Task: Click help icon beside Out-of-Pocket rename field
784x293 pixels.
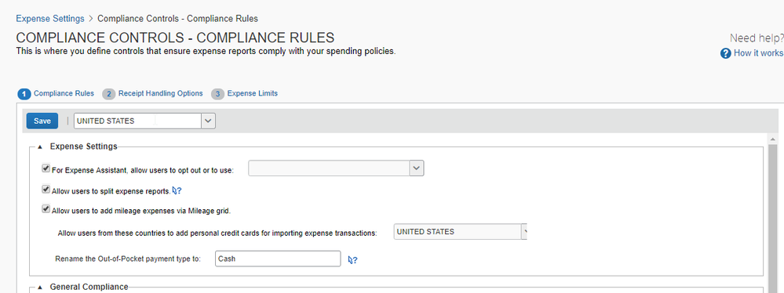Action: coord(352,259)
